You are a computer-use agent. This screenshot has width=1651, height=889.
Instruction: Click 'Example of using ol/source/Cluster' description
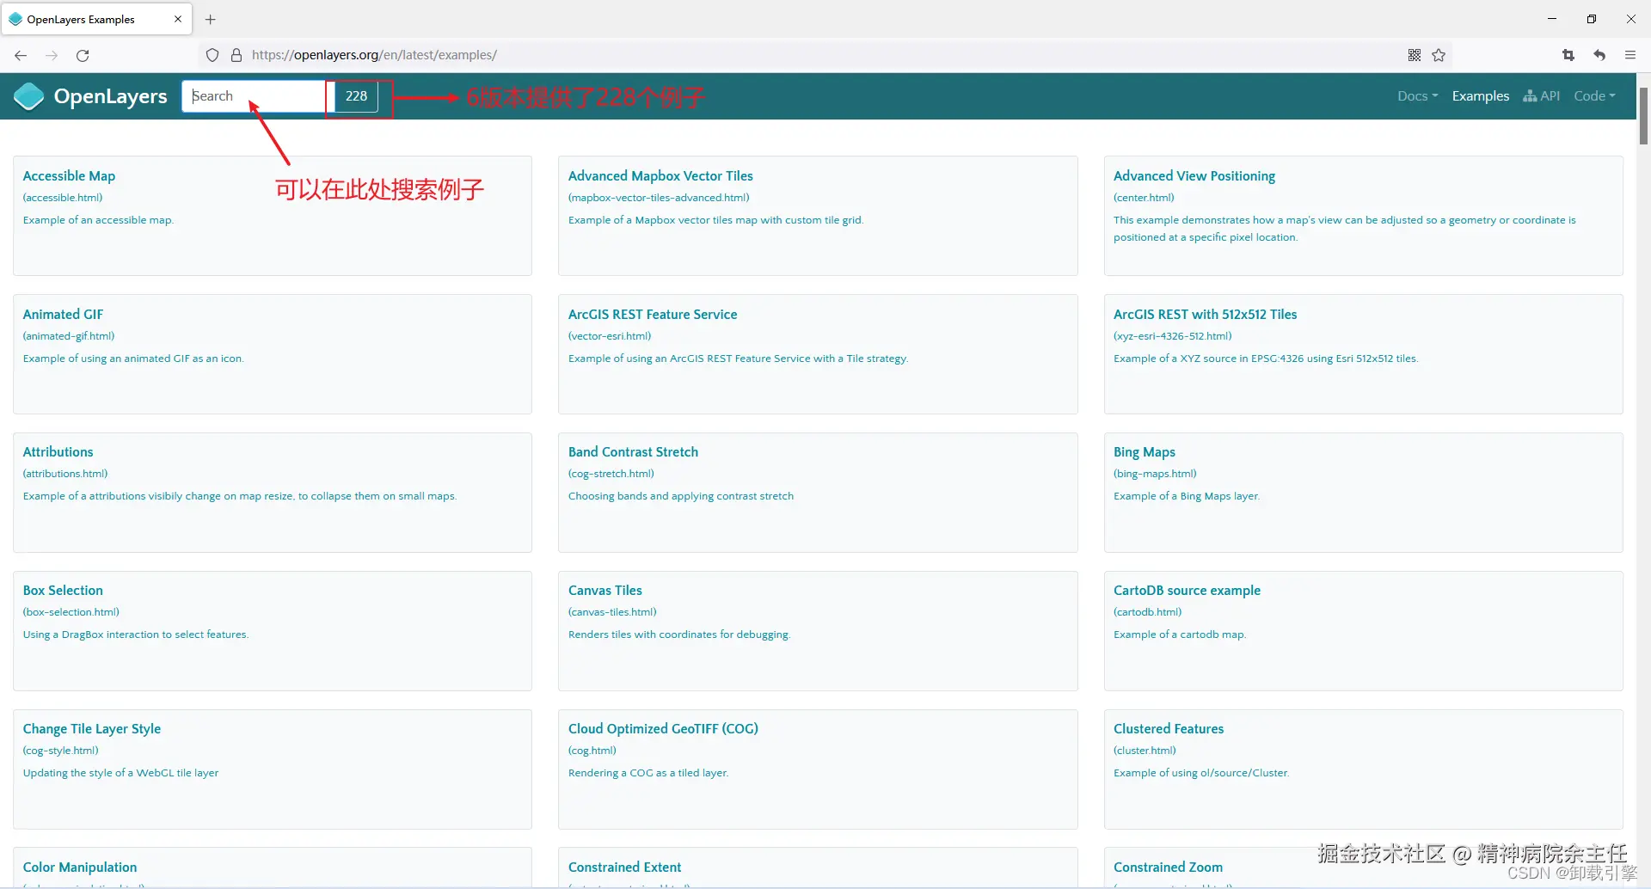click(x=1201, y=773)
